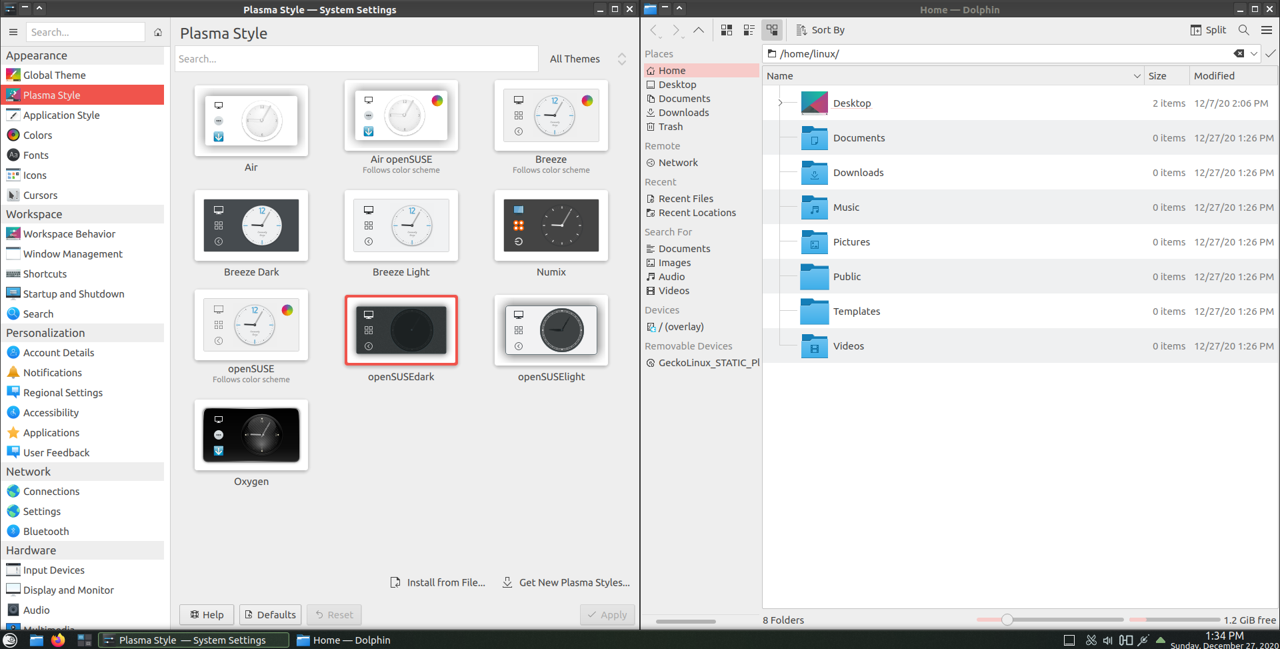
Task: Open Window Management settings
Action: click(83, 254)
